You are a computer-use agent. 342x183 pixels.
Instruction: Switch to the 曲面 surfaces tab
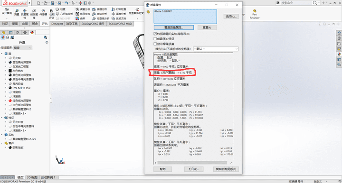(x=25, y=24)
